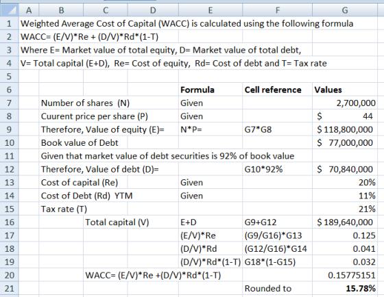This screenshot has height=297, width=384.
Task: Select column C header
Action: tap(106, 10)
